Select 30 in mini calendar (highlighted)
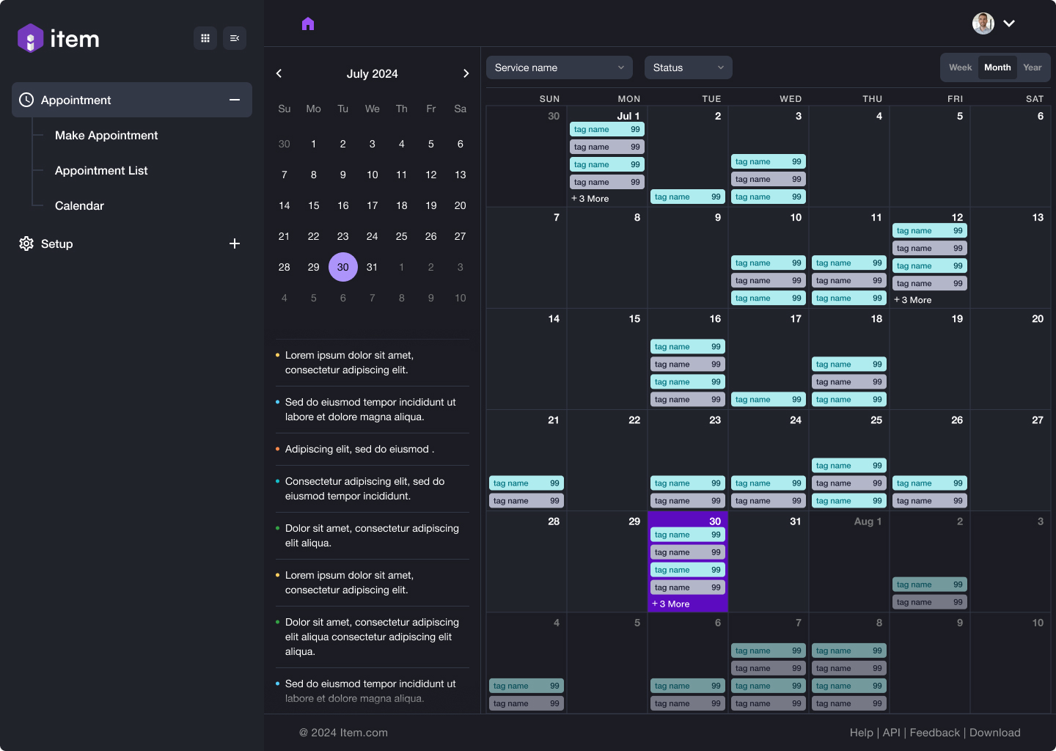This screenshot has width=1056, height=751. coord(343,267)
